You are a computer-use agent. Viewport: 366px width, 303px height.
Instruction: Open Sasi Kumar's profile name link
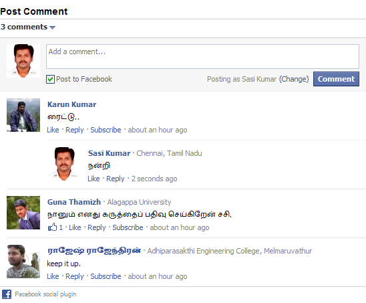(110, 153)
